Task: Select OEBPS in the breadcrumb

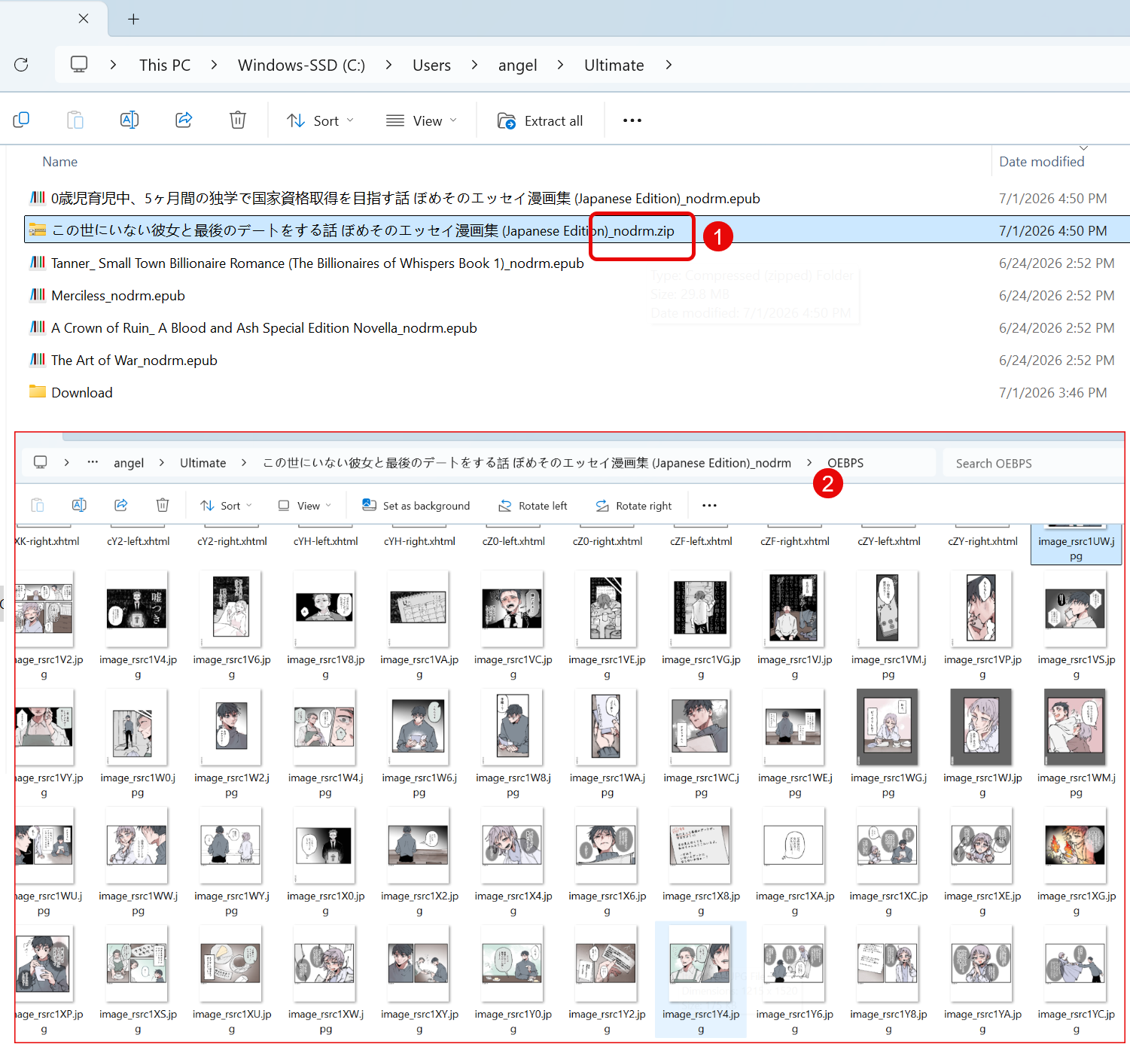Action: pos(845,463)
